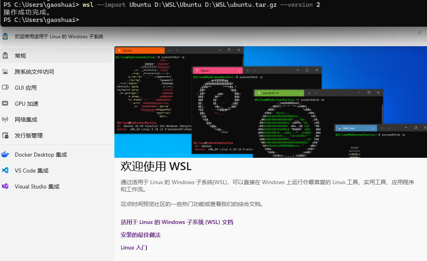The height and width of the screenshot is (261, 427).
Task: Click the Docker whale icon
Action: click(5, 155)
